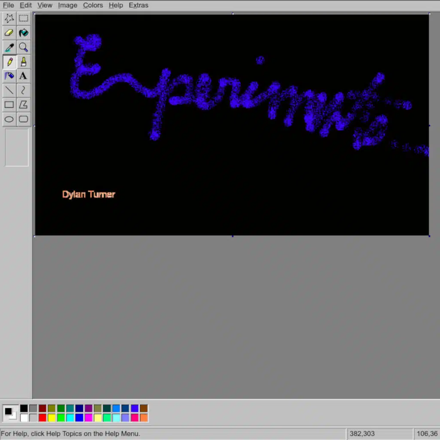Pick the Eraser tool
The width and height of the screenshot is (440, 440).
9,33
